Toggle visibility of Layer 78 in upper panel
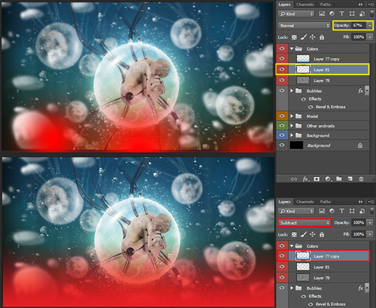 click(x=282, y=80)
